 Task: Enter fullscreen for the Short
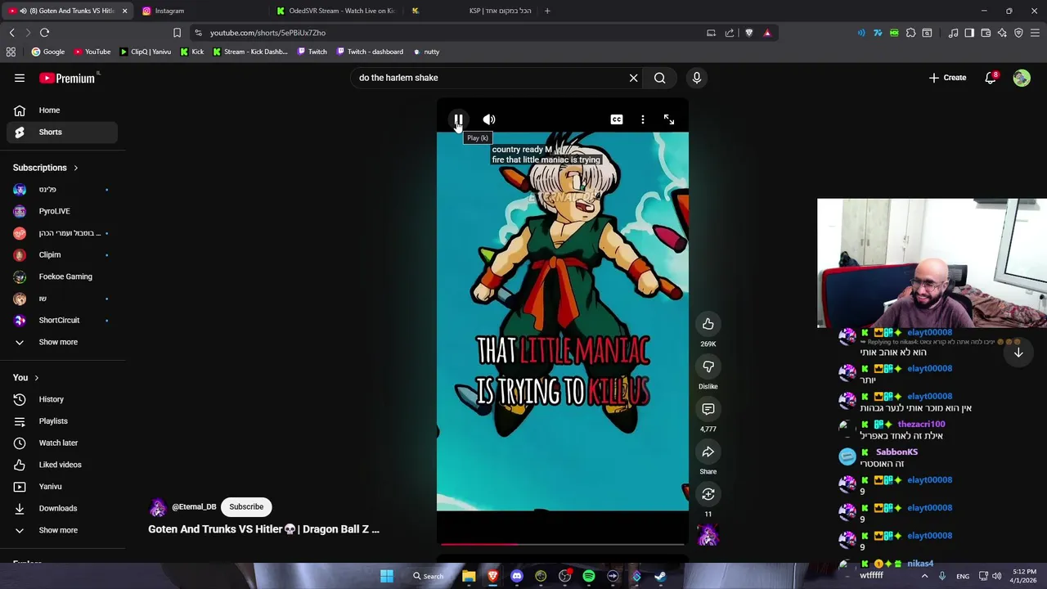pyautogui.click(x=669, y=119)
